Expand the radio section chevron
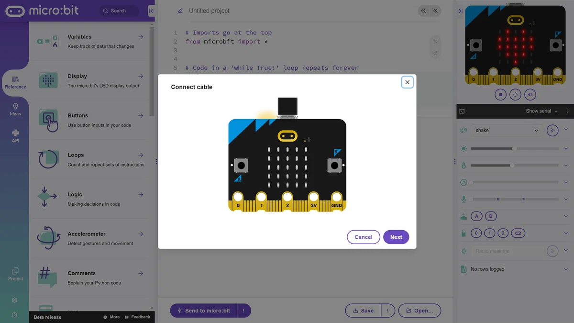Image resolution: width=574 pixels, height=323 pixels. [566, 250]
